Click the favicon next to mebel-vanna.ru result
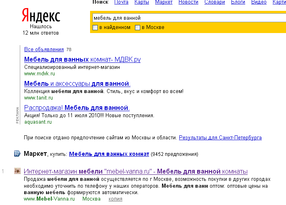 [x=17, y=171]
